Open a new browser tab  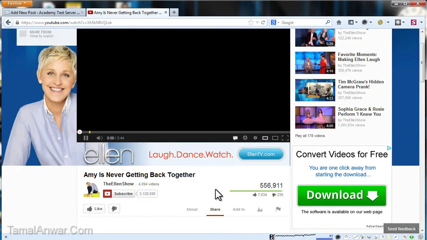pyautogui.click(x=174, y=12)
